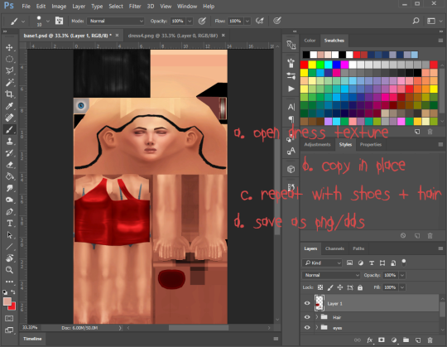Select the Horizontal Type tool
447x347 pixels.
9,224
